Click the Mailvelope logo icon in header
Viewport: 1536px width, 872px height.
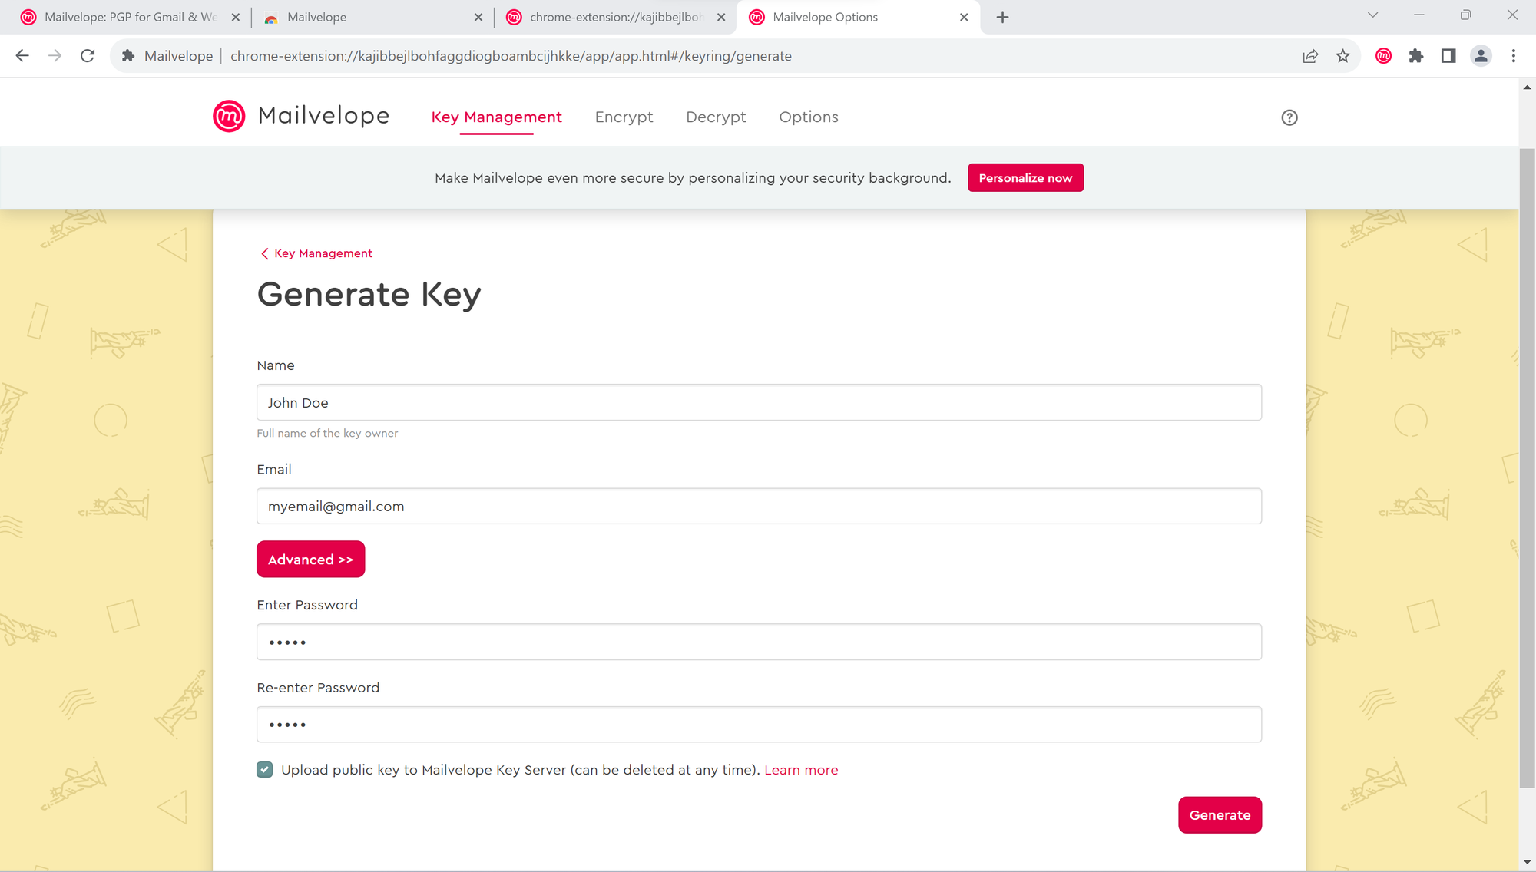click(x=229, y=117)
